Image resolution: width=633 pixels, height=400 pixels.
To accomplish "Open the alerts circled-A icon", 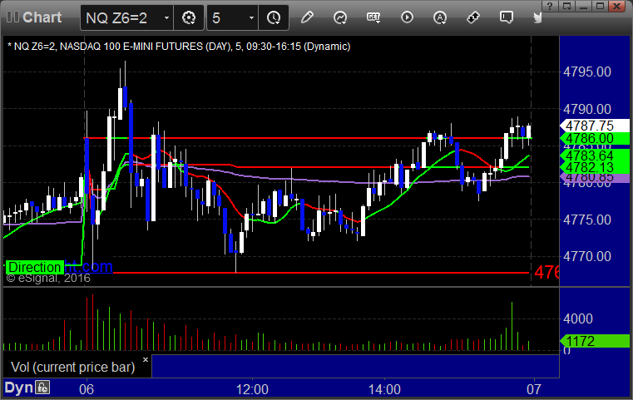I will [440, 17].
